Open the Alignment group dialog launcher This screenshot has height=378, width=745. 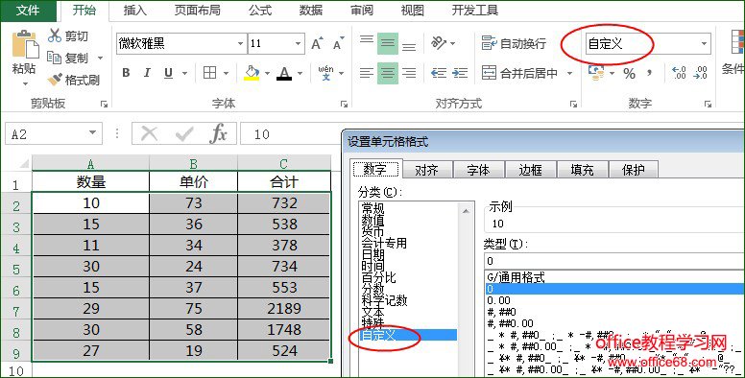[573, 104]
